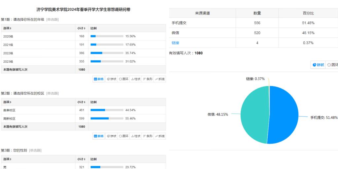Sort question 2 campus table by 小计
The image size is (338, 169).
pyautogui.click(x=81, y=102)
